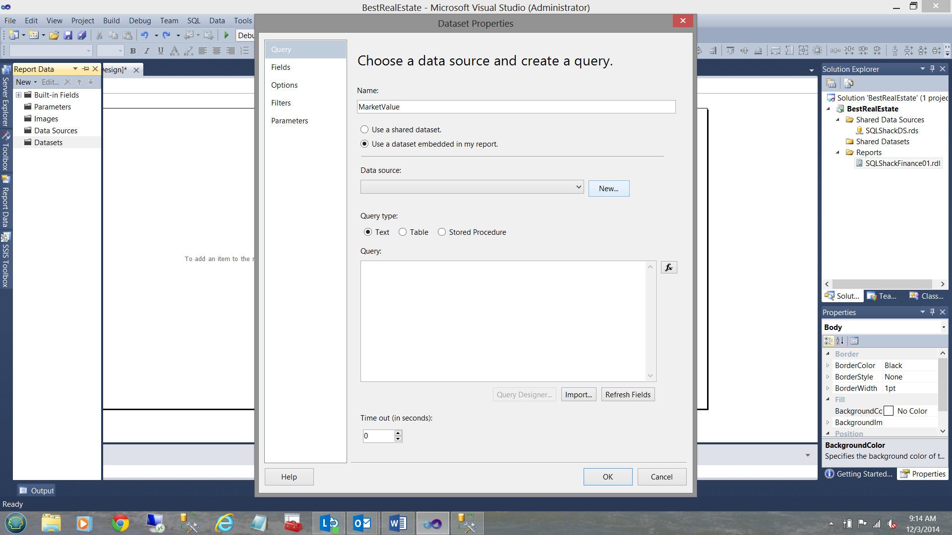Click the expression fx button beside Query box
This screenshot has height=535, width=952.
pyautogui.click(x=669, y=267)
